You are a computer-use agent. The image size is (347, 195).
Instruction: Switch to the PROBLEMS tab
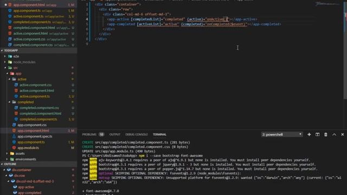coord(89,134)
